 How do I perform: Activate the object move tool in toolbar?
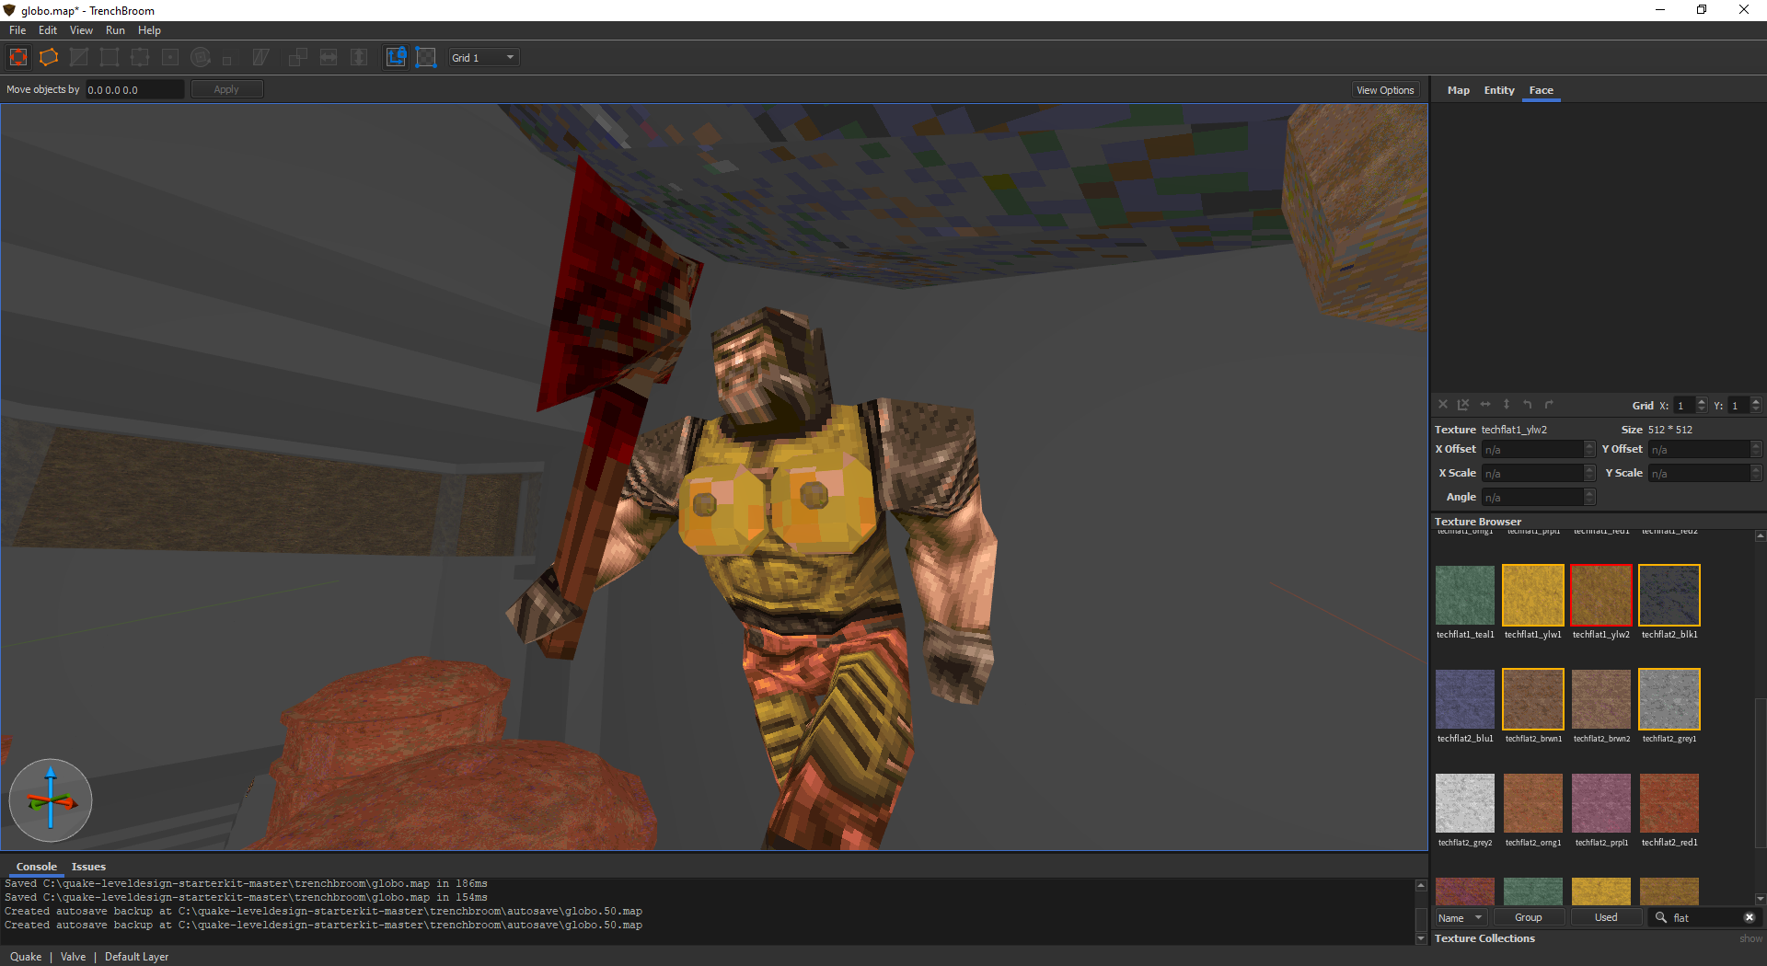(18, 57)
